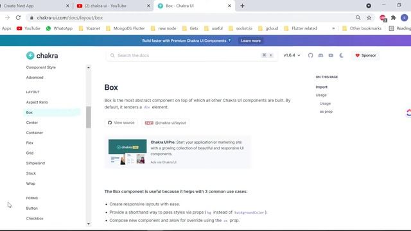Open the Chakra UI Pro ad thumbnail
The height and width of the screenshot is (231, 411).
coord(127,151)
